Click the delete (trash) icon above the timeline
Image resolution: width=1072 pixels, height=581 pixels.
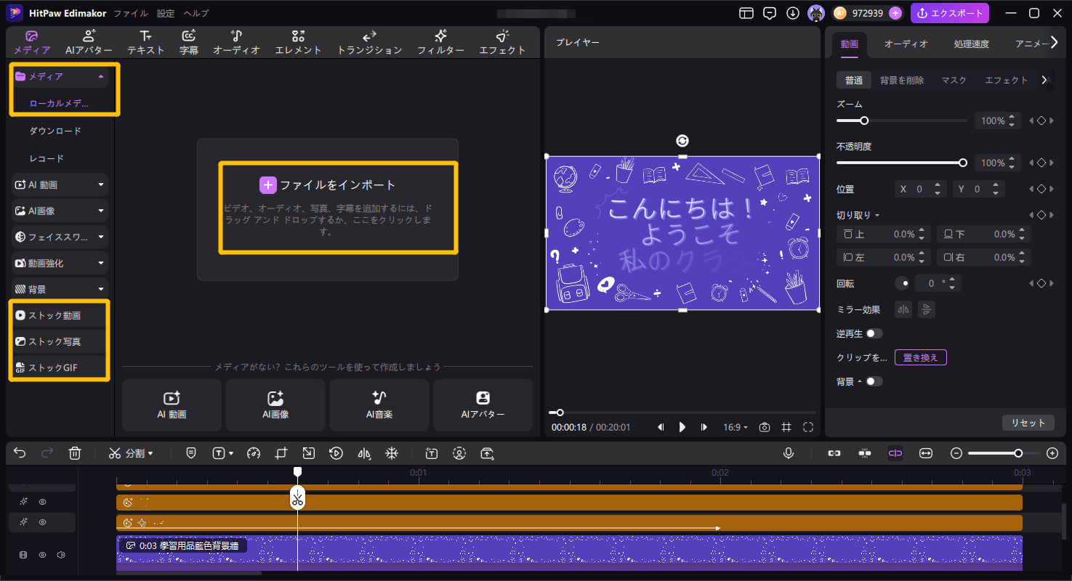tap(75, 453)
